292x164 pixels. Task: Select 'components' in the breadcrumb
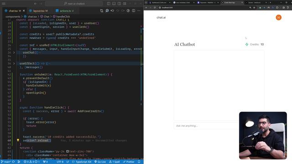coord(13,16)
